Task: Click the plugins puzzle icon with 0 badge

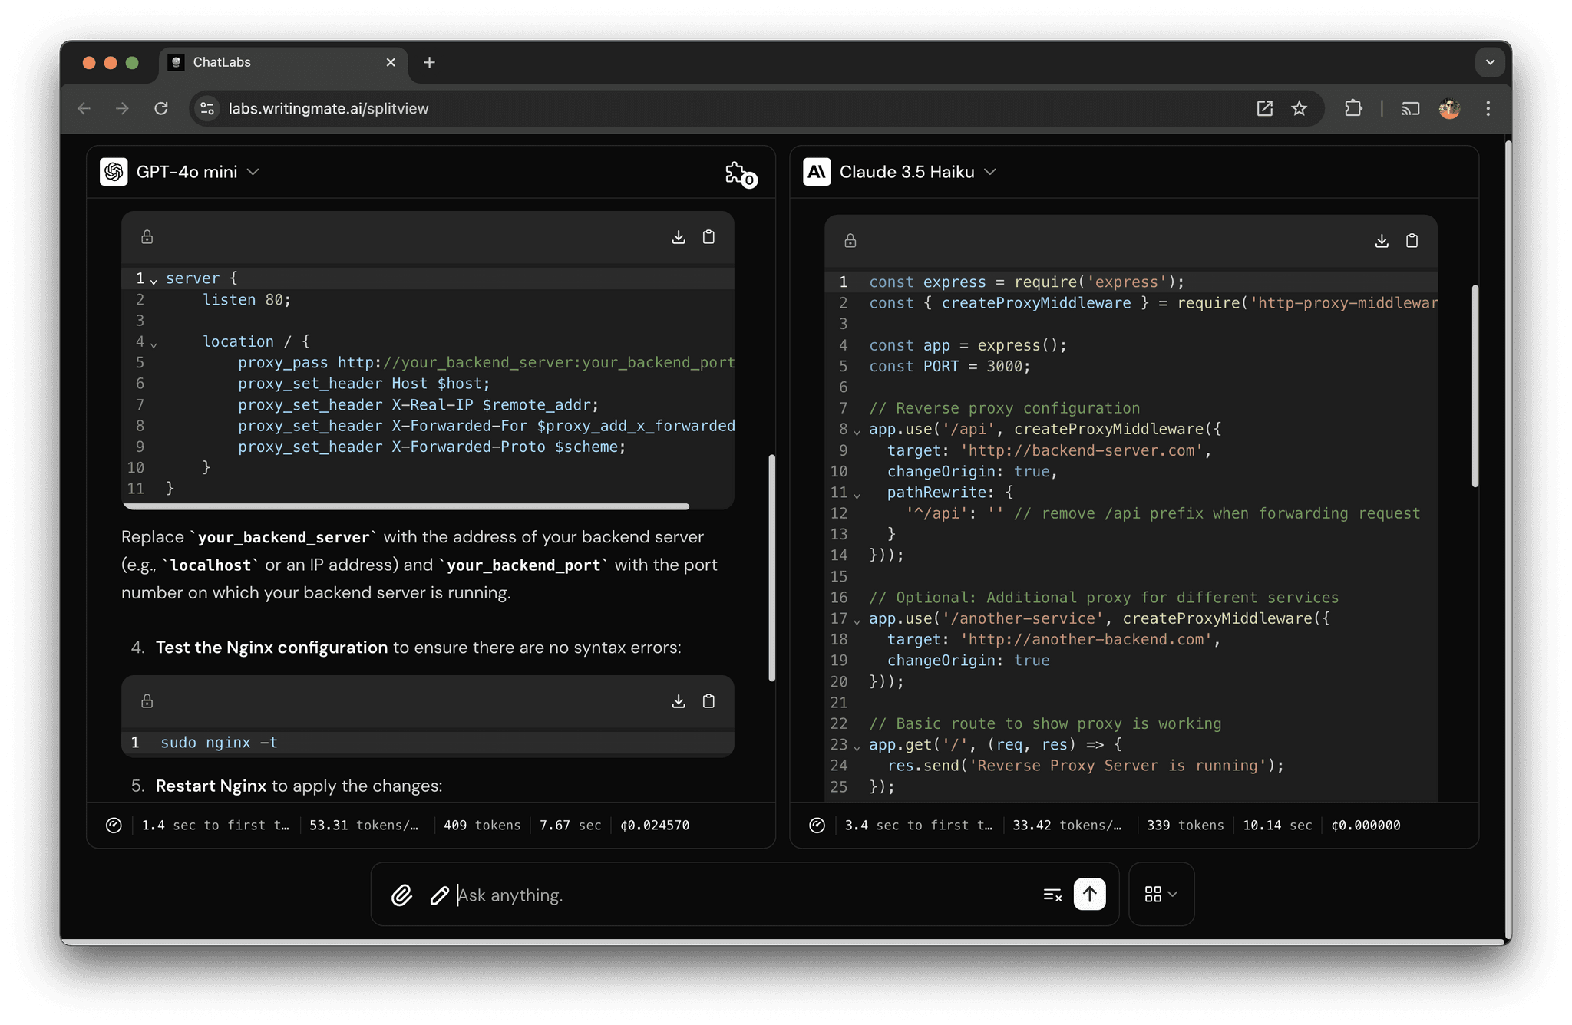Action: coord(740,173)
